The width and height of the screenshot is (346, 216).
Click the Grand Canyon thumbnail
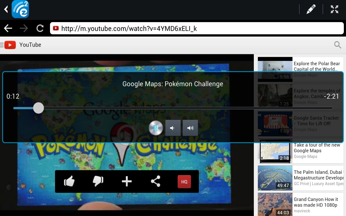[x=275, y=204]
